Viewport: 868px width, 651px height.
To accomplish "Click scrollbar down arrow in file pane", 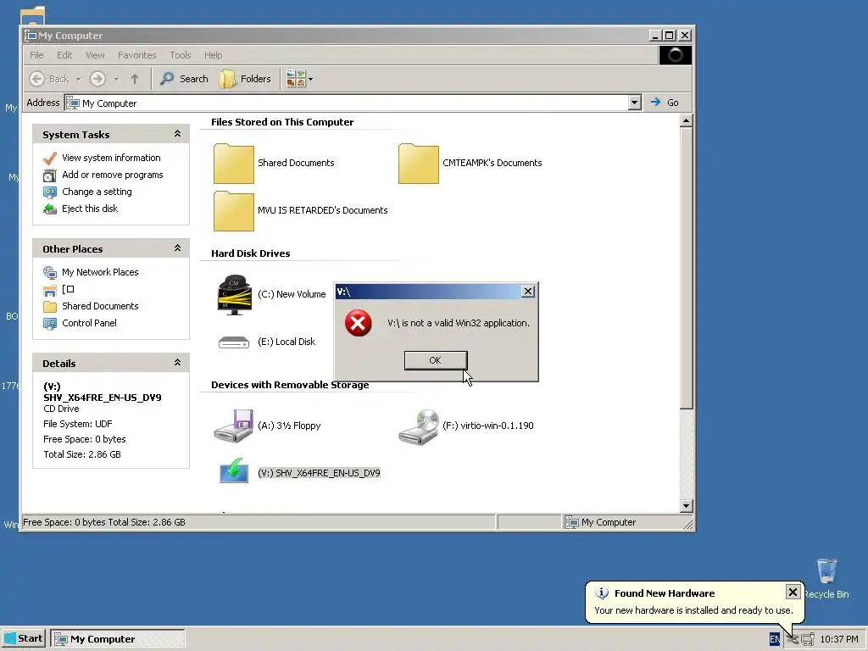I will click(x=686, y=505).
